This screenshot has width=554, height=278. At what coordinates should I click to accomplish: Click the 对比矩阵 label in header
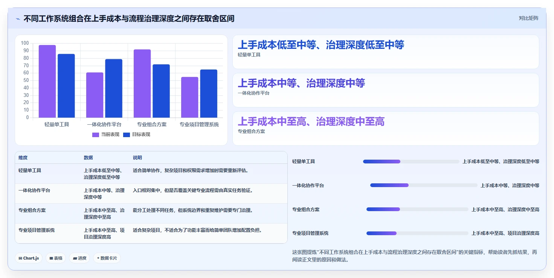(x=528, y=18)
